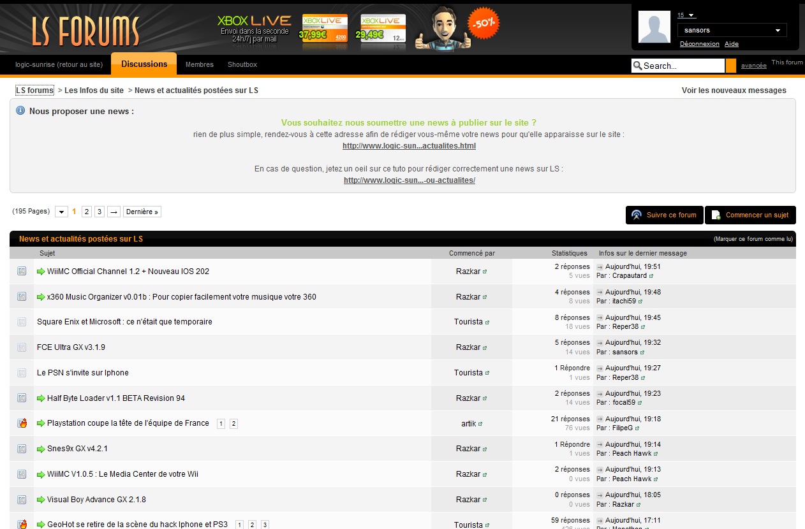The image size is (805, 529).
Task: Open the page selector dropdown near '195 Pages'
Action: click(x=61, y=211)
